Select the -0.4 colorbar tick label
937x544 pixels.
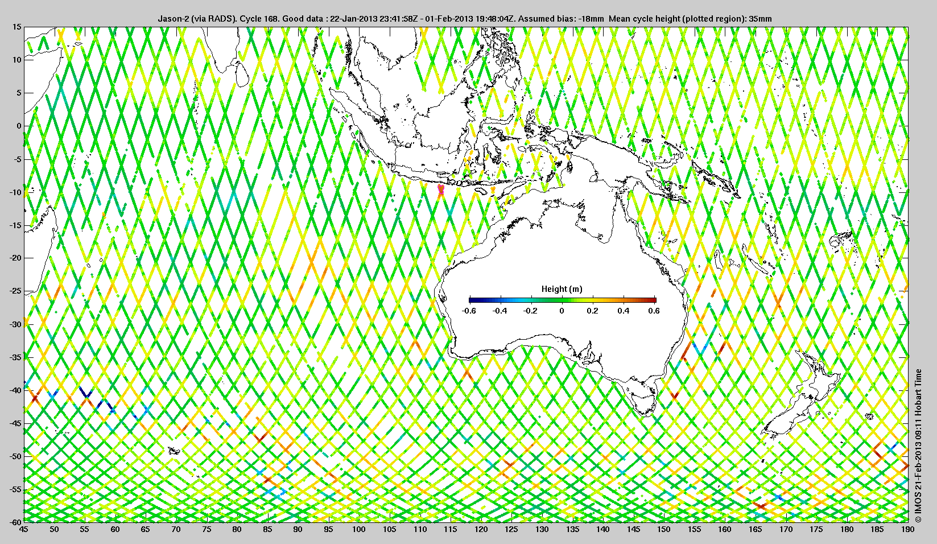(500, 311)
